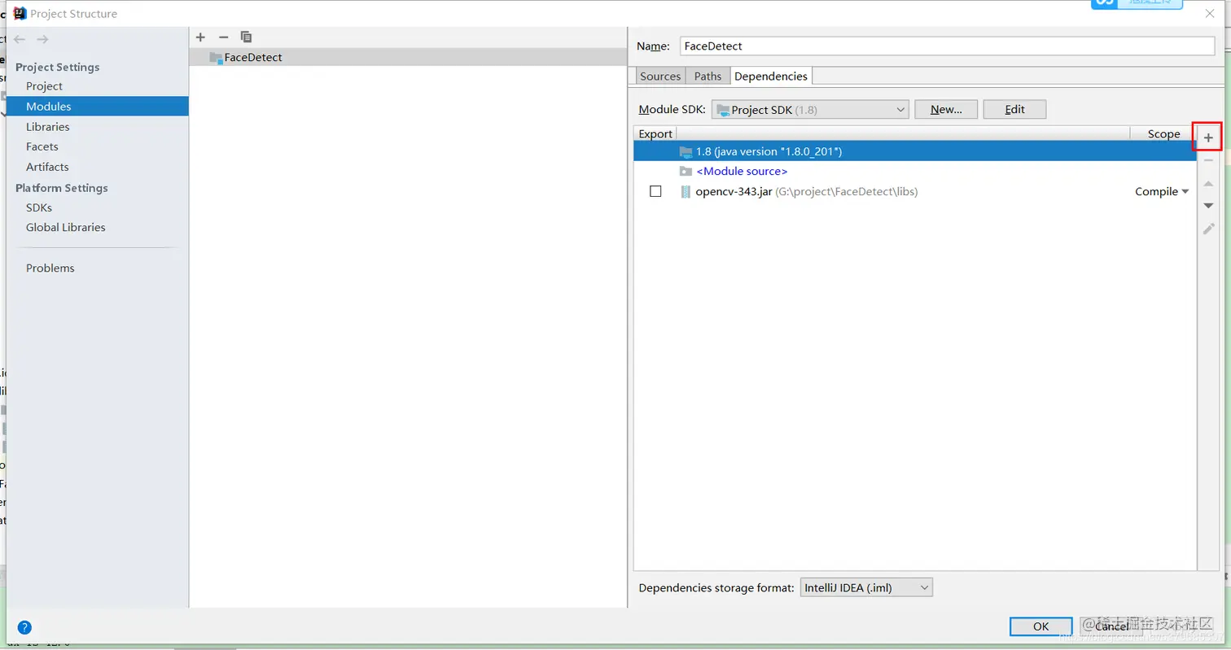Image resolution: width=1231 pixels, height=650 pixels.
Task: Open help with question mark icon
Action: tap(24, 627)
